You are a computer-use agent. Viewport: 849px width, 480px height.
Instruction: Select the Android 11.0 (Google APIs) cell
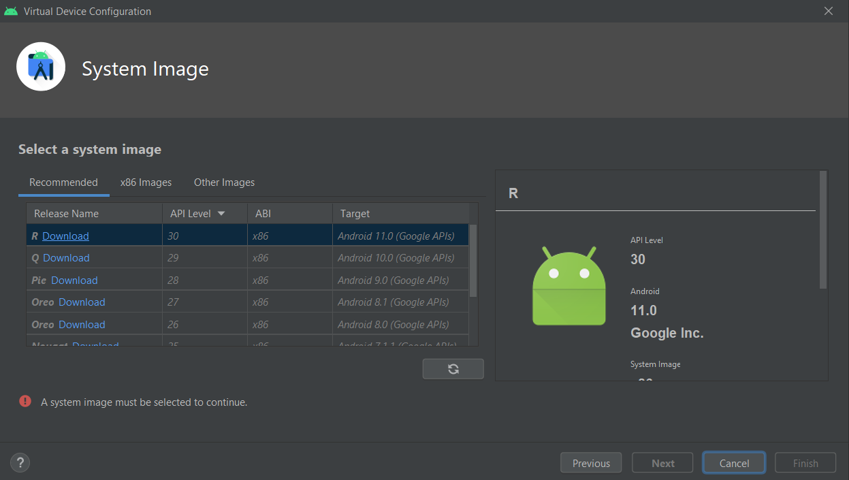pyautogui.click(x=401, y=236)
